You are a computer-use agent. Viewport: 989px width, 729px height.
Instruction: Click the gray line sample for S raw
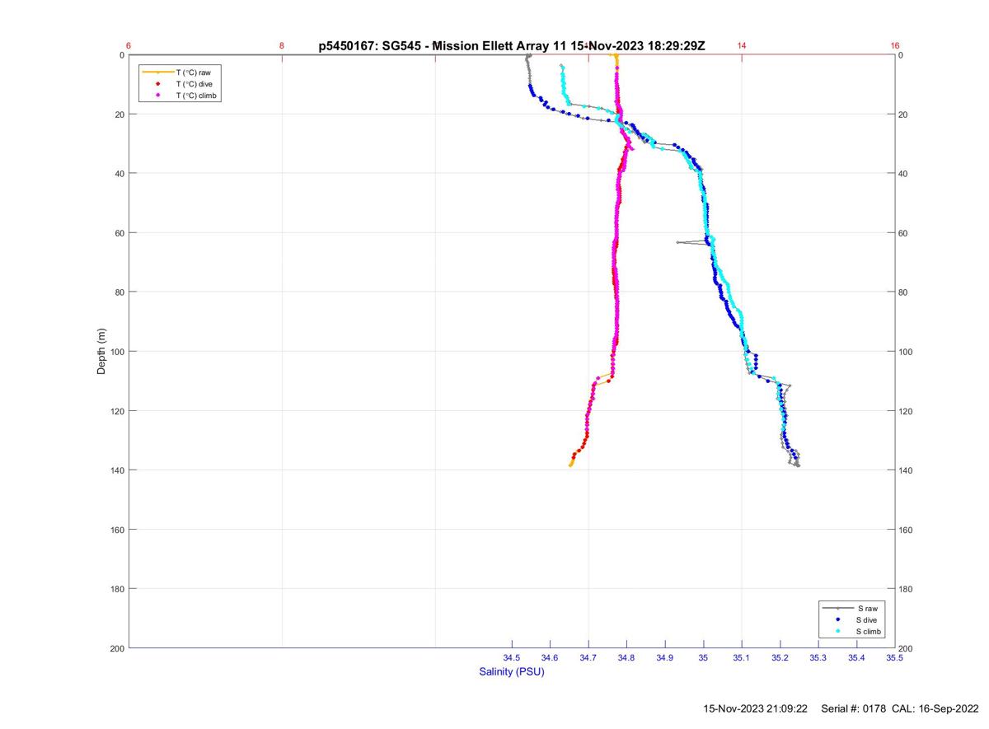pos(837,608)
